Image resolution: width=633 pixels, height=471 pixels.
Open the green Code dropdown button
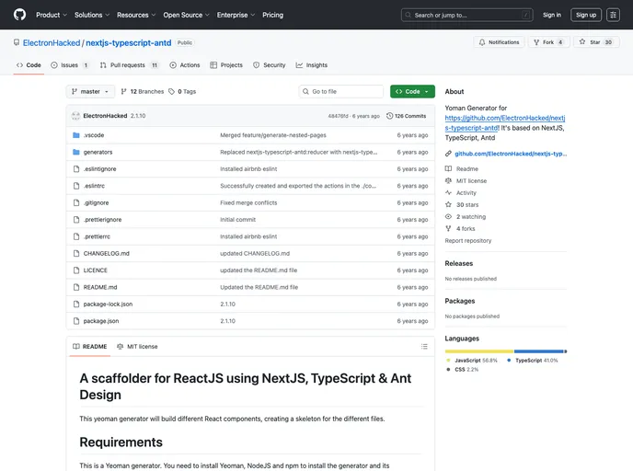pos(412,92)
